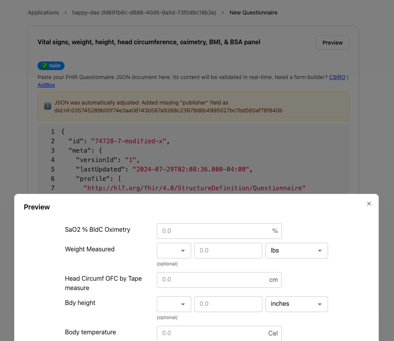
Task: Open the happy-dao breadcrumb link
Action: click(x=144, y=13)
